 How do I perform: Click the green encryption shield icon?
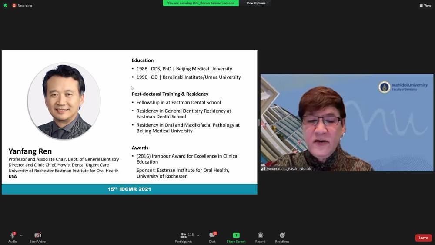click(x=6, y=6)
